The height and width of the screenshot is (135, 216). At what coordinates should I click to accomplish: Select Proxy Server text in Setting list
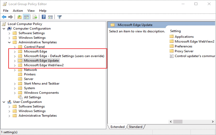click(x=184, y=51)
